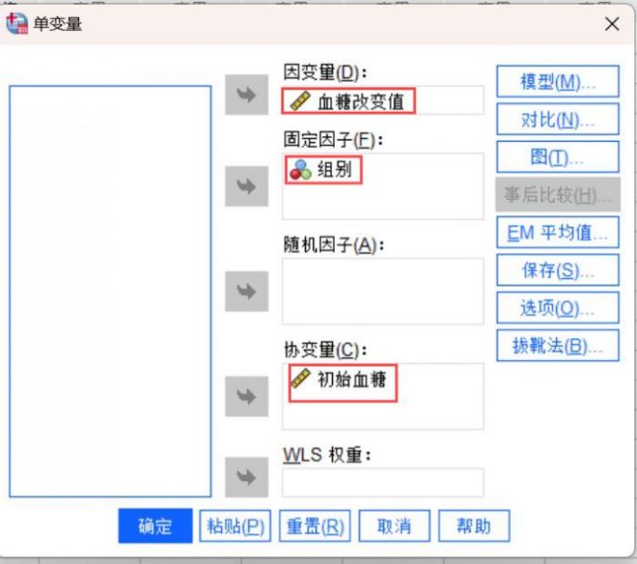Open the 保存(S) dialog
The height and width of the screenshot is (564, 637).
[x=558, y=270]
